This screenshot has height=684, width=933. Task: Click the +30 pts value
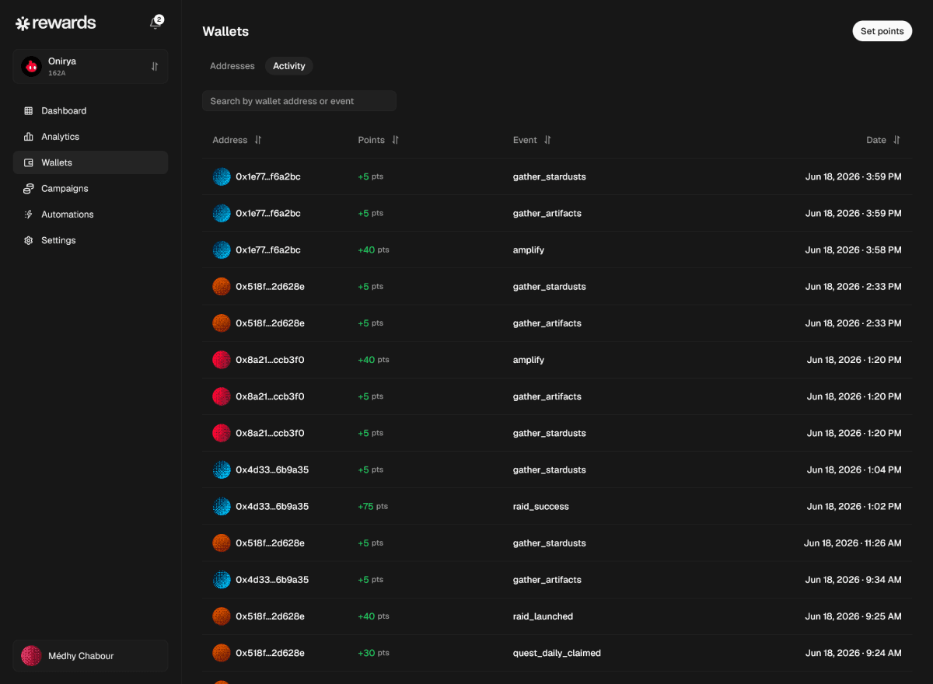point(373,653)
